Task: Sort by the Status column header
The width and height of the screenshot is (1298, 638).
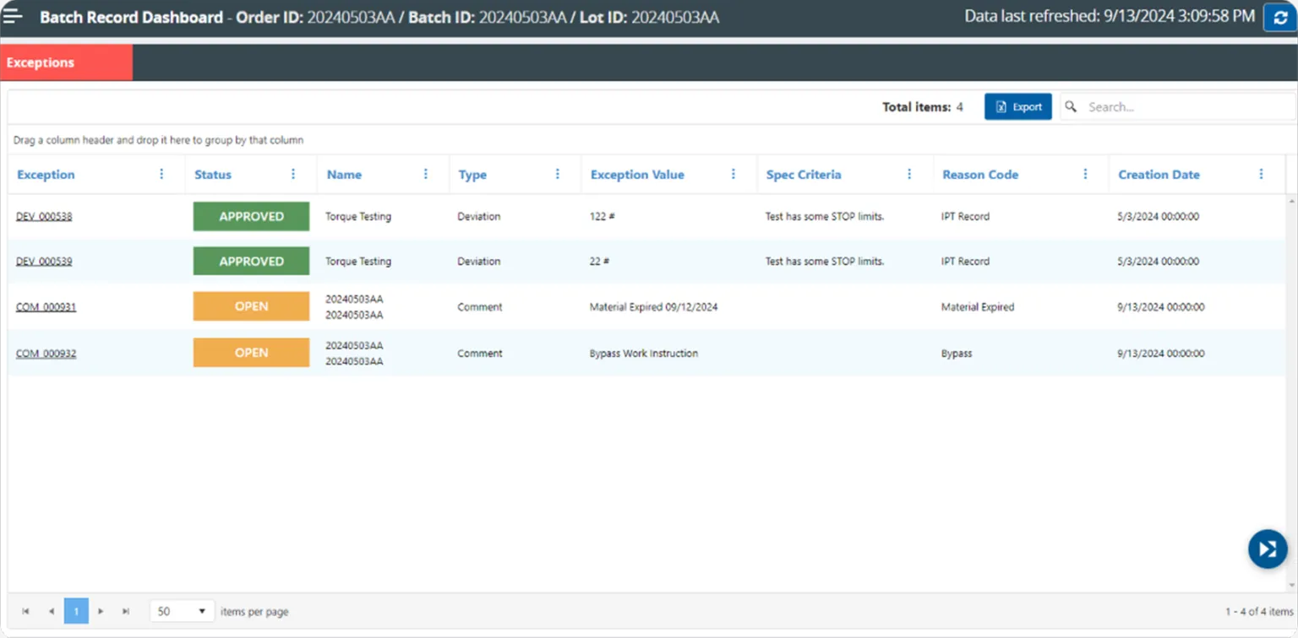Action: coord(213,175)
